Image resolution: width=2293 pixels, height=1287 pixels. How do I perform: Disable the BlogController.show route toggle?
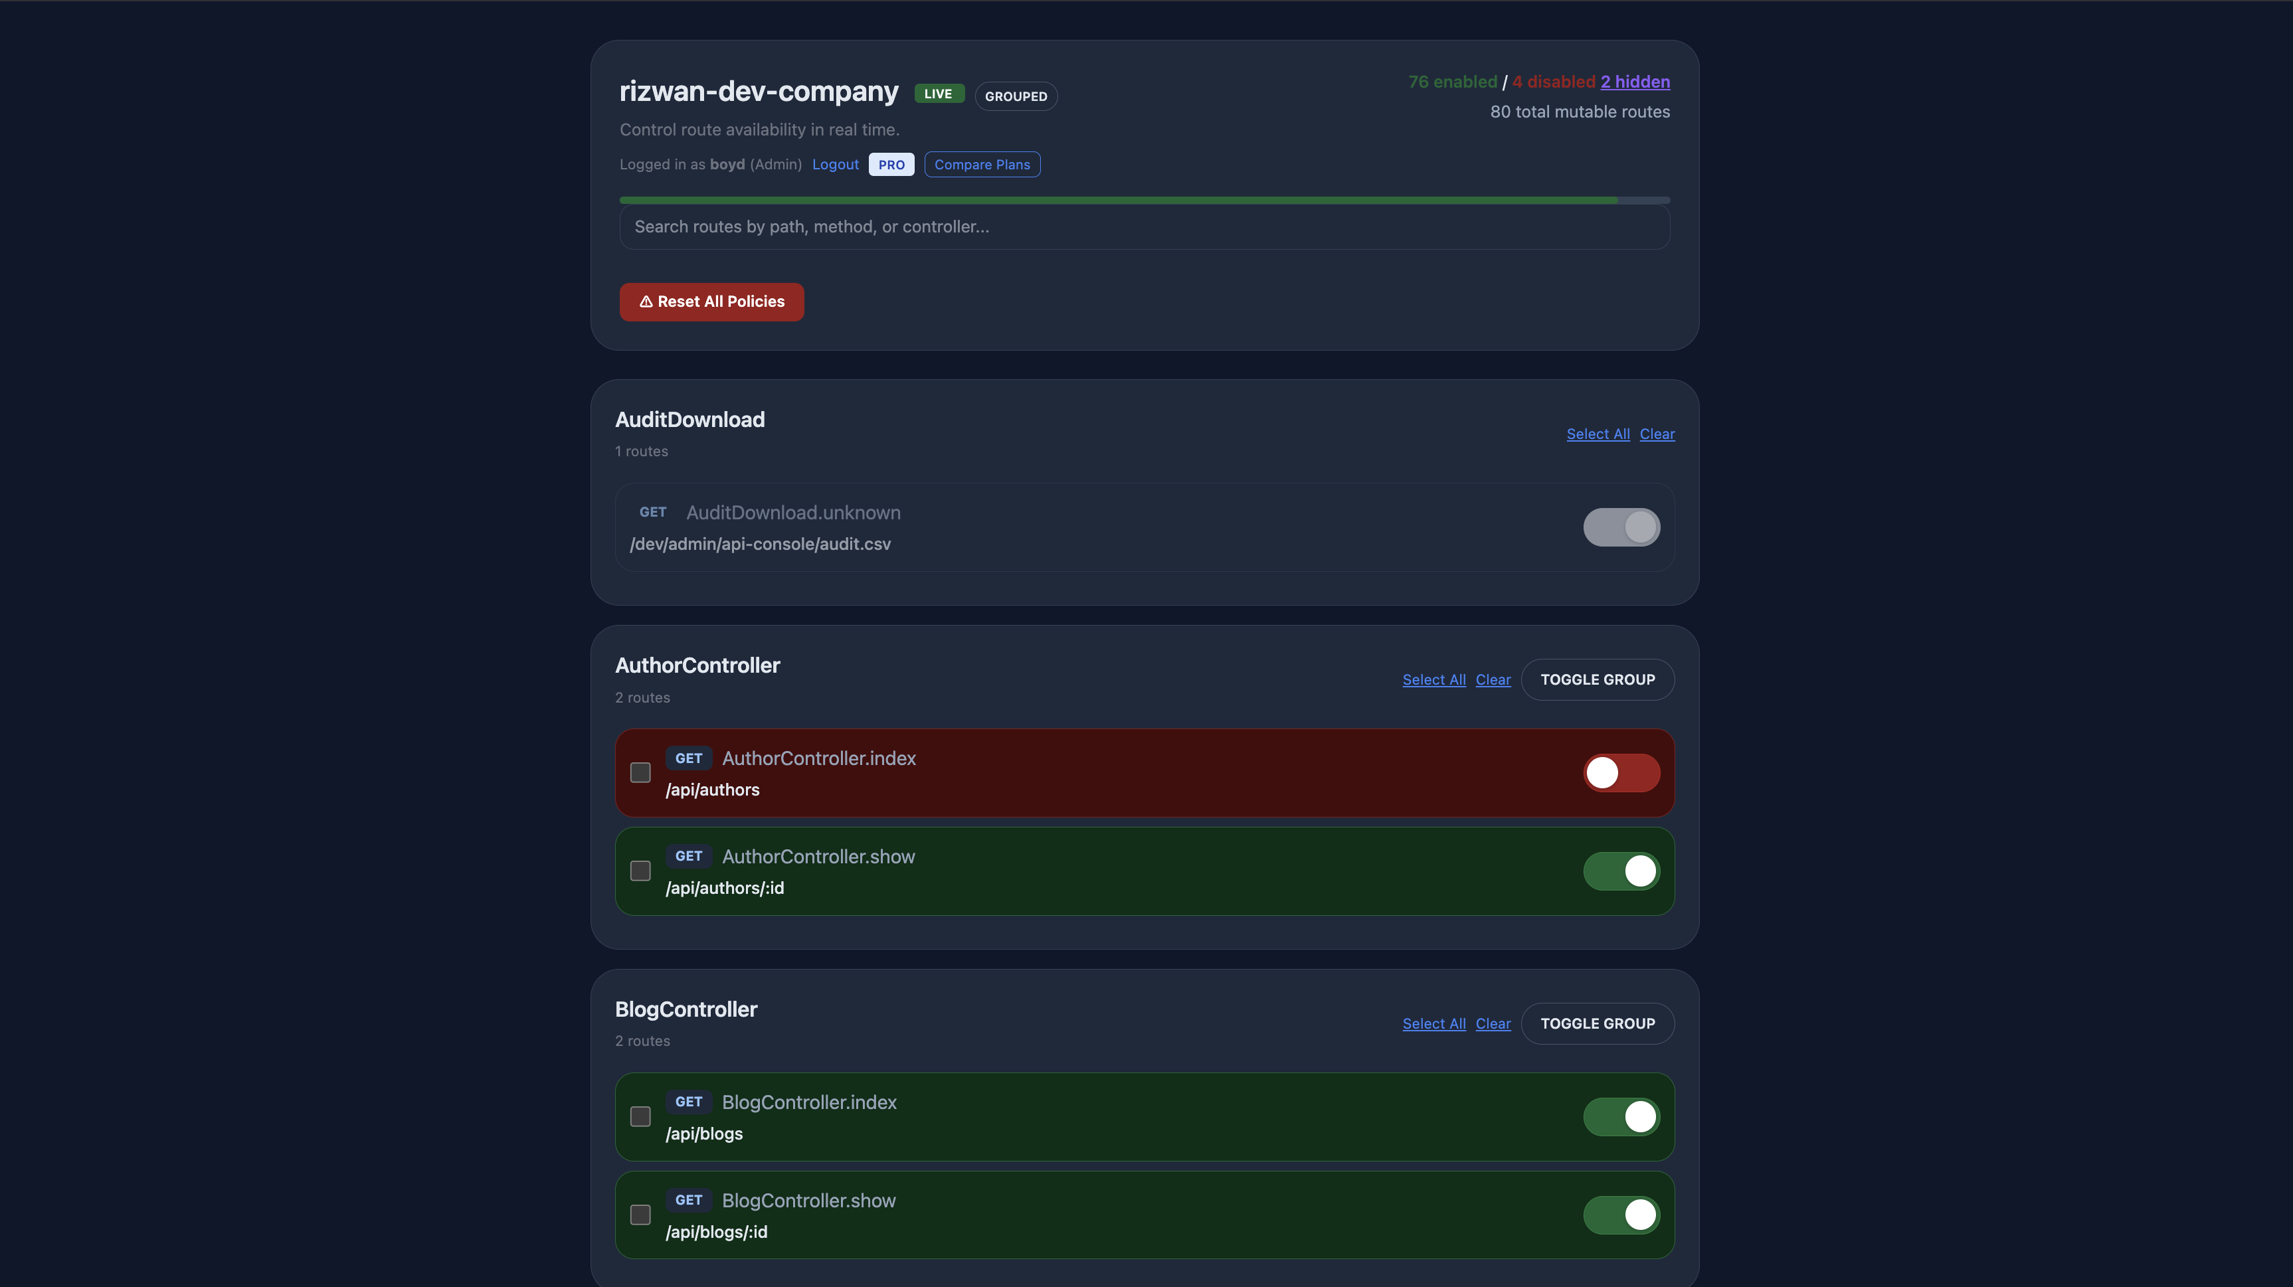click(1621, 1215)
